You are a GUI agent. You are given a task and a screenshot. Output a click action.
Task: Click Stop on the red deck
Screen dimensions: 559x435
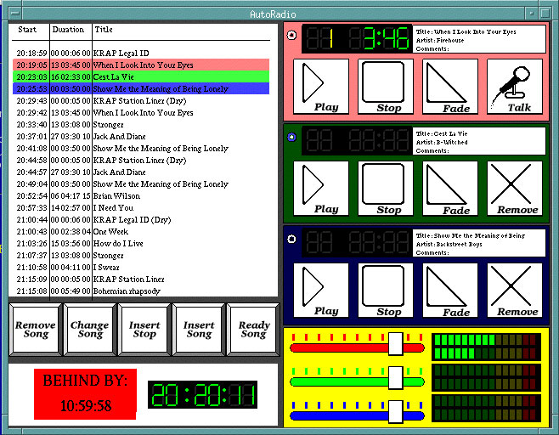[x=388, y=86]
